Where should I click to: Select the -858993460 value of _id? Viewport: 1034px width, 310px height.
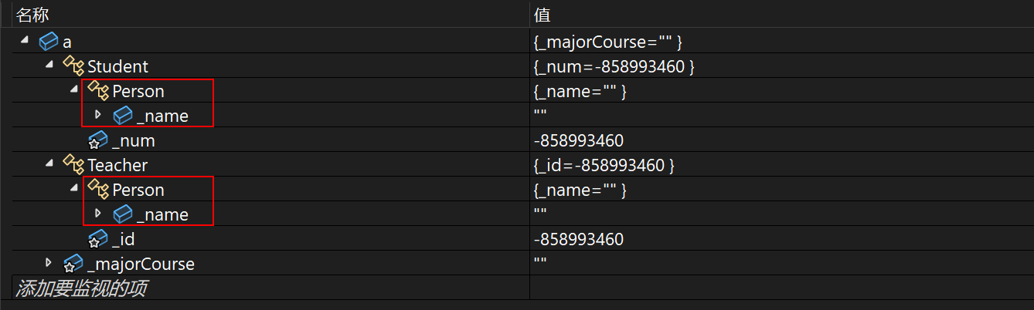tap(578, 240)
